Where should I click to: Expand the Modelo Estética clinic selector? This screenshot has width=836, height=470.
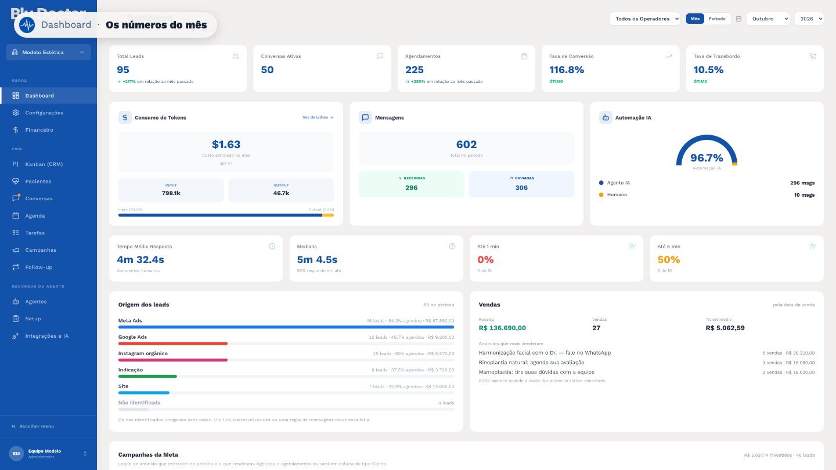pos(49,52)
